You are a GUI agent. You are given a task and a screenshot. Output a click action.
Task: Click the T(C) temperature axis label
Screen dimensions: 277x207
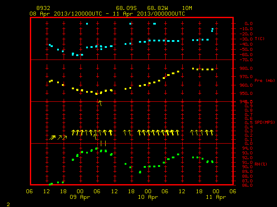point(260,38)
